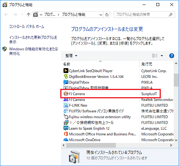The image size is (179, 166).
Task: Expand the view options dropdown arrow
Action: pyautogui.click(x=162, y=56)
